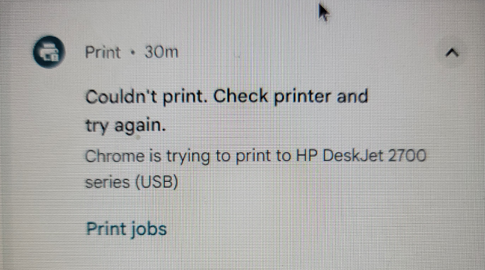The height and width of the screenshot is (270, 485).
Task: Select the "Couldn't print." headline text
Action: pos(146,97)
